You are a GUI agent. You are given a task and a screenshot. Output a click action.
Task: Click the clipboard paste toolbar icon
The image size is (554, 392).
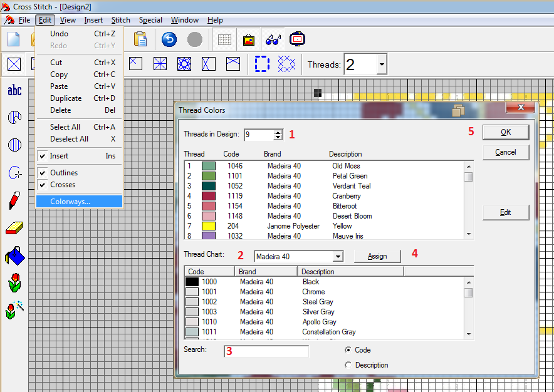coord(140,39)
